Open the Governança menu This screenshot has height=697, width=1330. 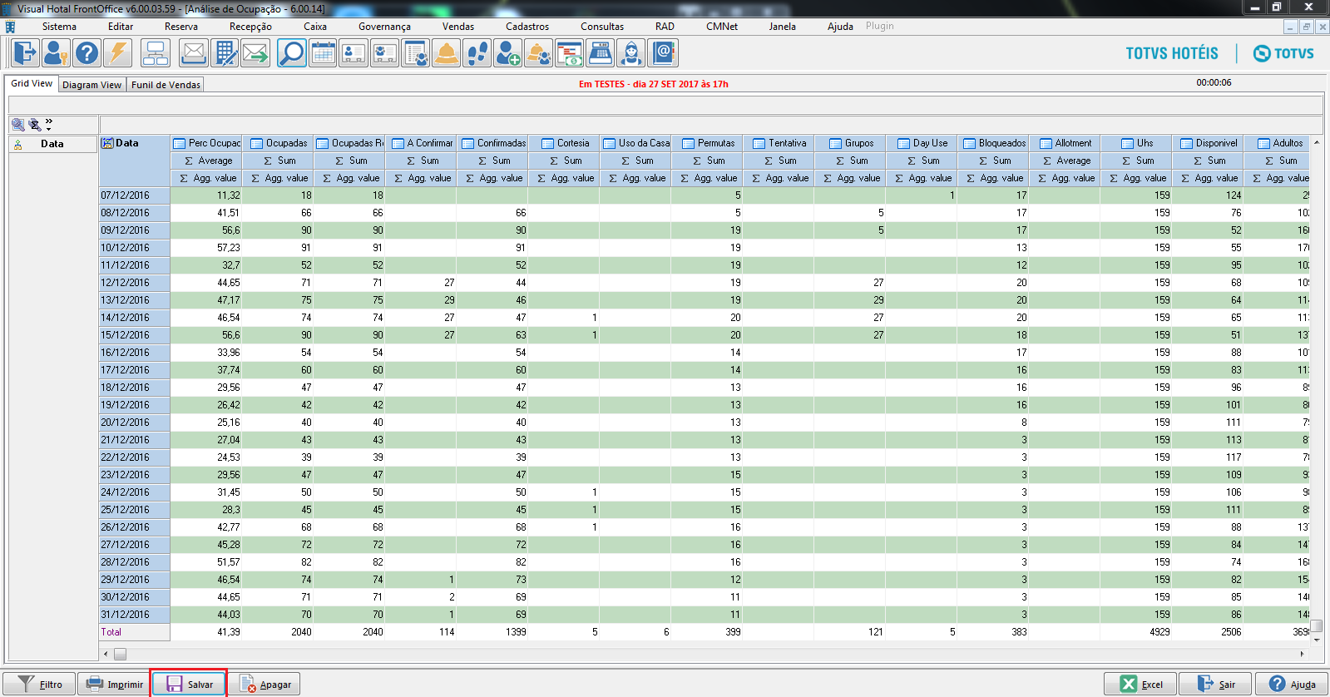point(384,27)
